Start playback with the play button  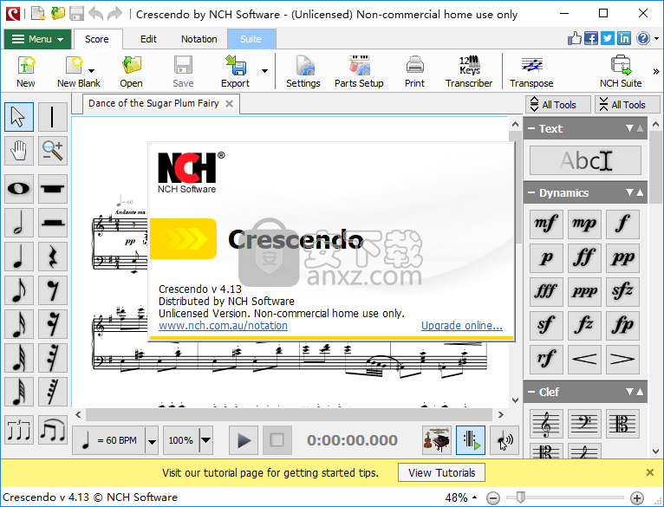[244, 440]
